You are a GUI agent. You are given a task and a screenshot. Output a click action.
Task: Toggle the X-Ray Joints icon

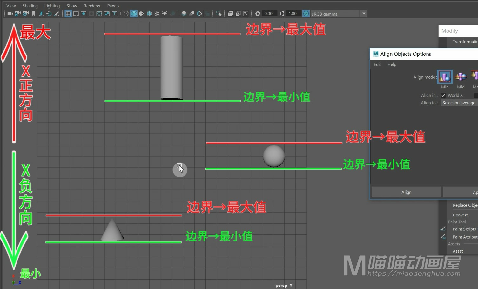click(x=246, y=14)
